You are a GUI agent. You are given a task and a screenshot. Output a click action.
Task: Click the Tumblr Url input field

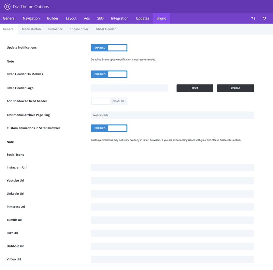(x=172, y=220)
